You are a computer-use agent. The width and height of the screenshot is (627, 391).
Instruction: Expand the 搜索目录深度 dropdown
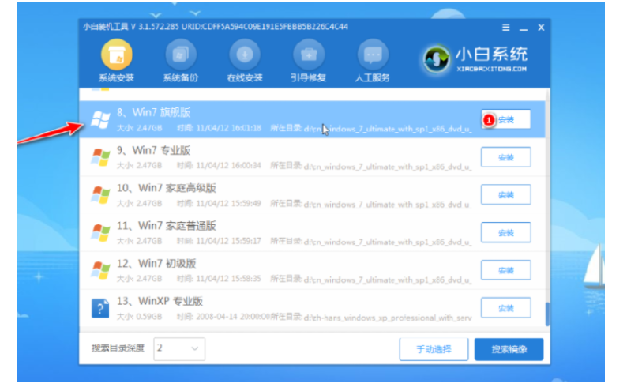[x=179, y=348]
